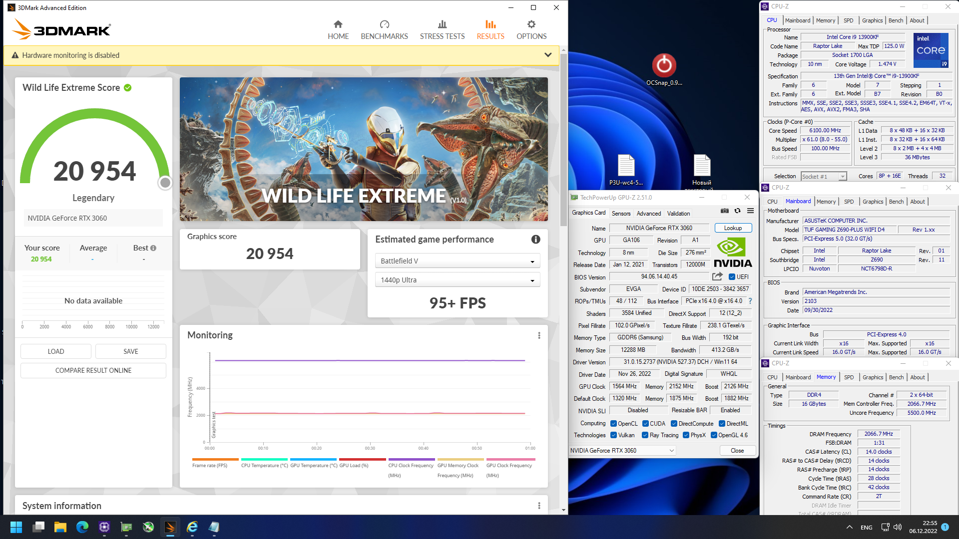Click the green validated score check icon
The image size is (959, 539).
[x=128, y=88]
